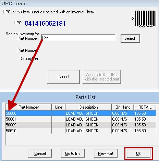Confirm selection with OK button
This screenshot has height=161, width=159.
139,153
